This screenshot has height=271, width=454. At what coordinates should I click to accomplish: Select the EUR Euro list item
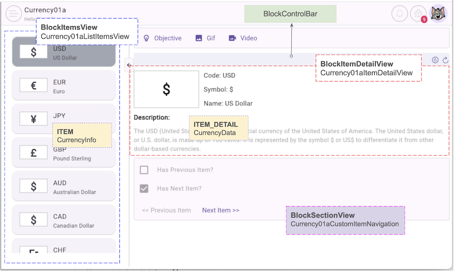coord(64,86)
